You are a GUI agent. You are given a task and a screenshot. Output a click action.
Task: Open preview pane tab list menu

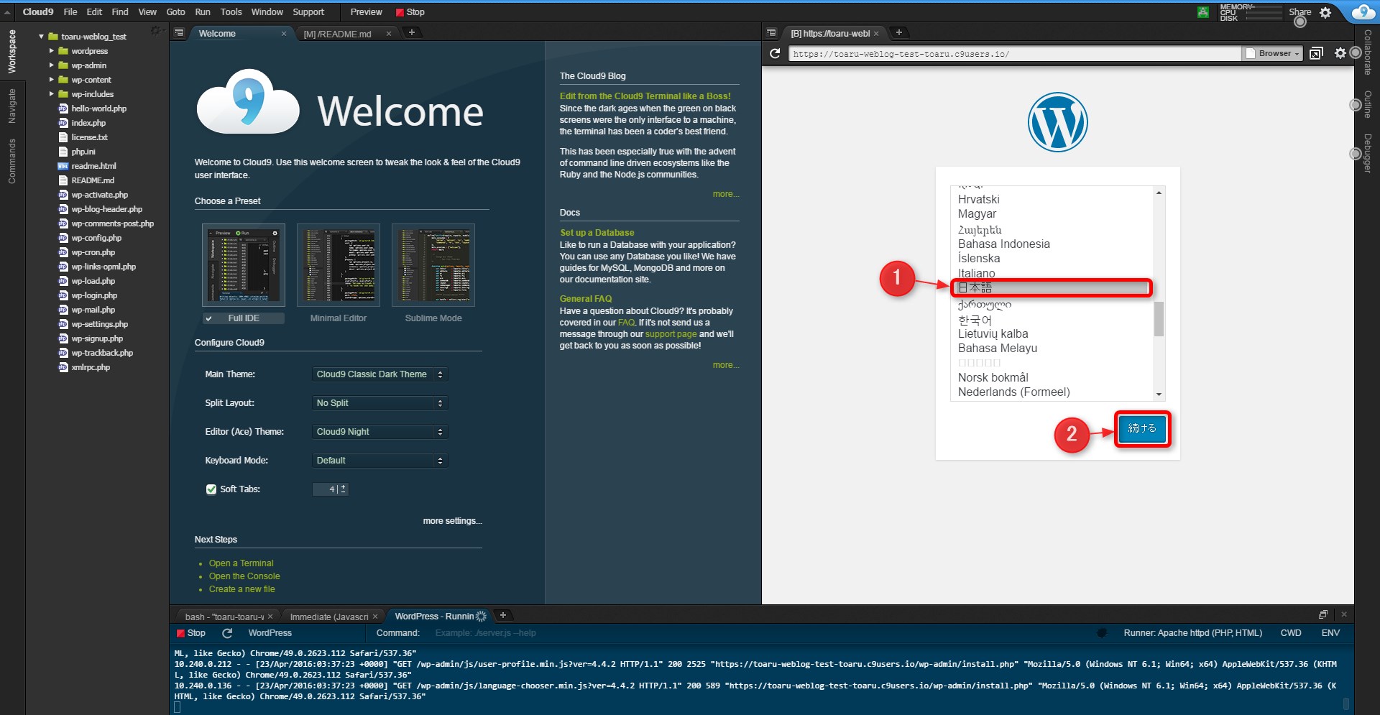click(771, 32)
